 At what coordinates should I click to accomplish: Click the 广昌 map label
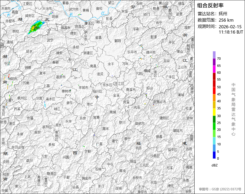point(99,144)
